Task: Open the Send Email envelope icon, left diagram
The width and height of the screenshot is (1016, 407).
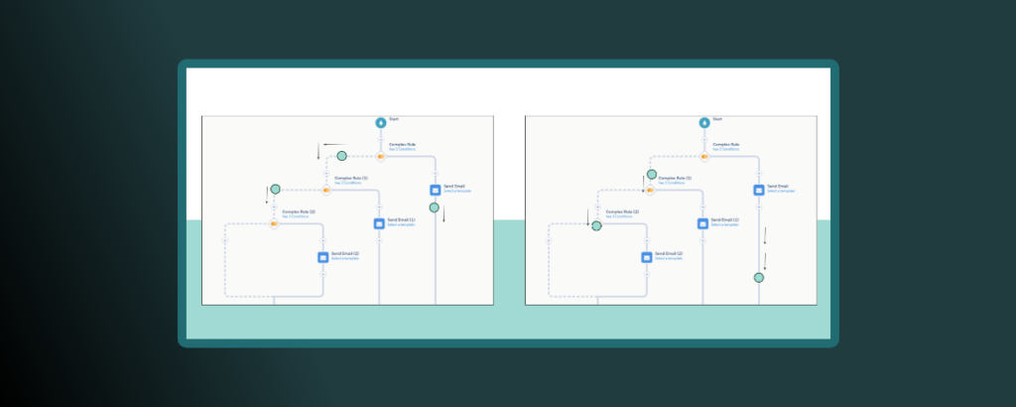Action: point(435,190)
